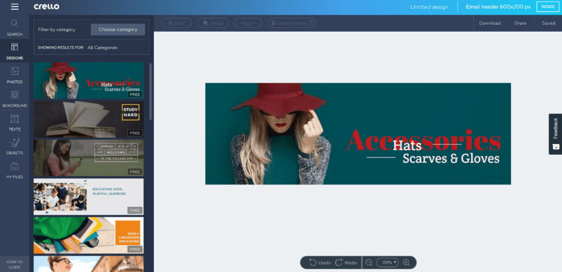
Task: Select the Designs sidebar tab
Action: click(x=14, y=52)
